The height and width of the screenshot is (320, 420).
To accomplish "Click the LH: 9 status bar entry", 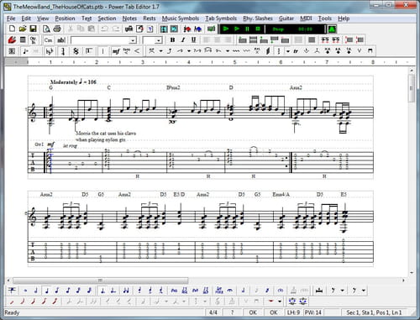I will point(293,312).
